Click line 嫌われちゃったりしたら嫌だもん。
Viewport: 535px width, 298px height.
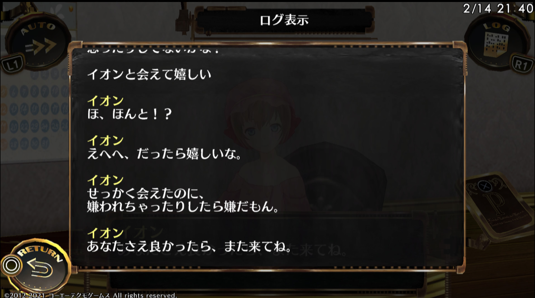(x=182, y=206)
